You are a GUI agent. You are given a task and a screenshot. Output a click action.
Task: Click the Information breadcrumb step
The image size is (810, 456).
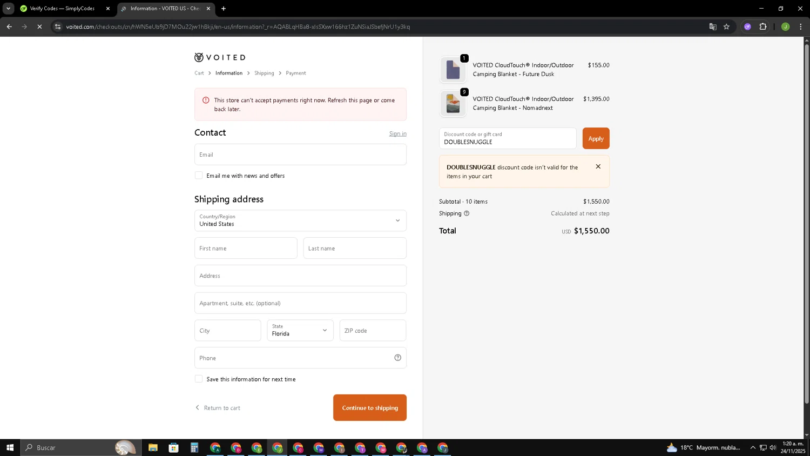[229, 73]
